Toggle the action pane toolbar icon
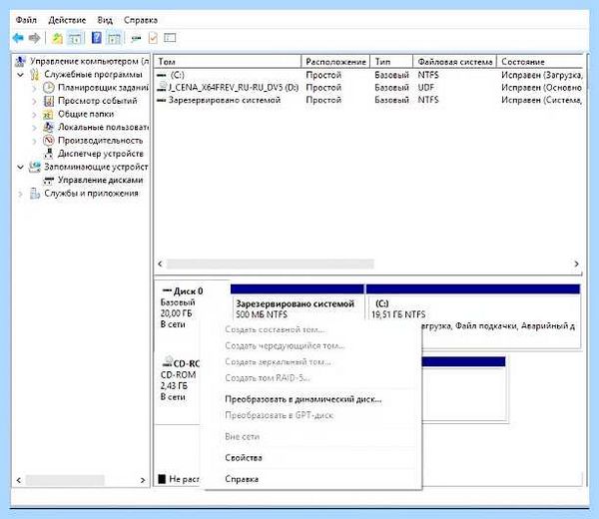This screenshot has height=519, width=599. tap(114, 38)
